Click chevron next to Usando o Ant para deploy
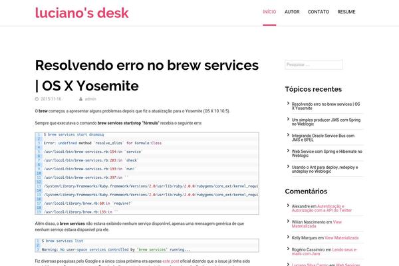Image resolution: width=399 pixels, height=266 pixels. (x=288, y=166)
